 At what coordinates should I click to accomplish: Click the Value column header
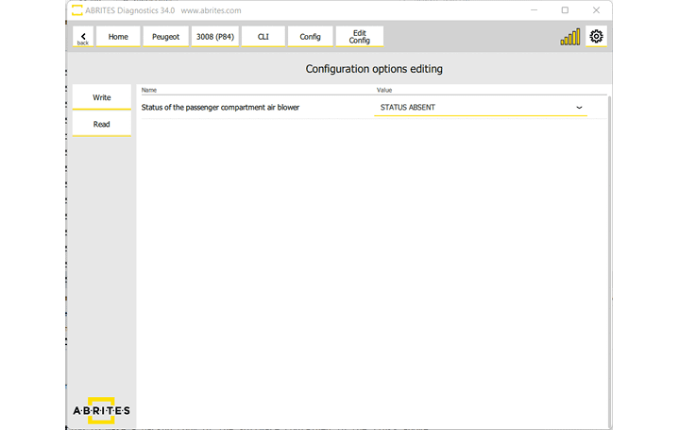[384, 90]
